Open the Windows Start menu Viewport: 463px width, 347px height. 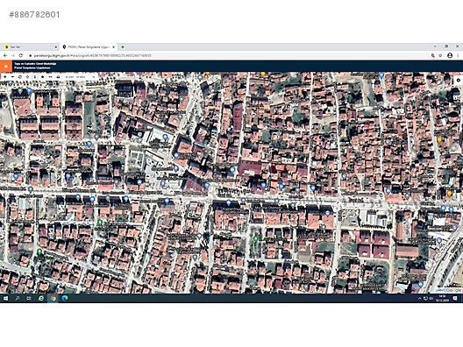pos(5,298)
